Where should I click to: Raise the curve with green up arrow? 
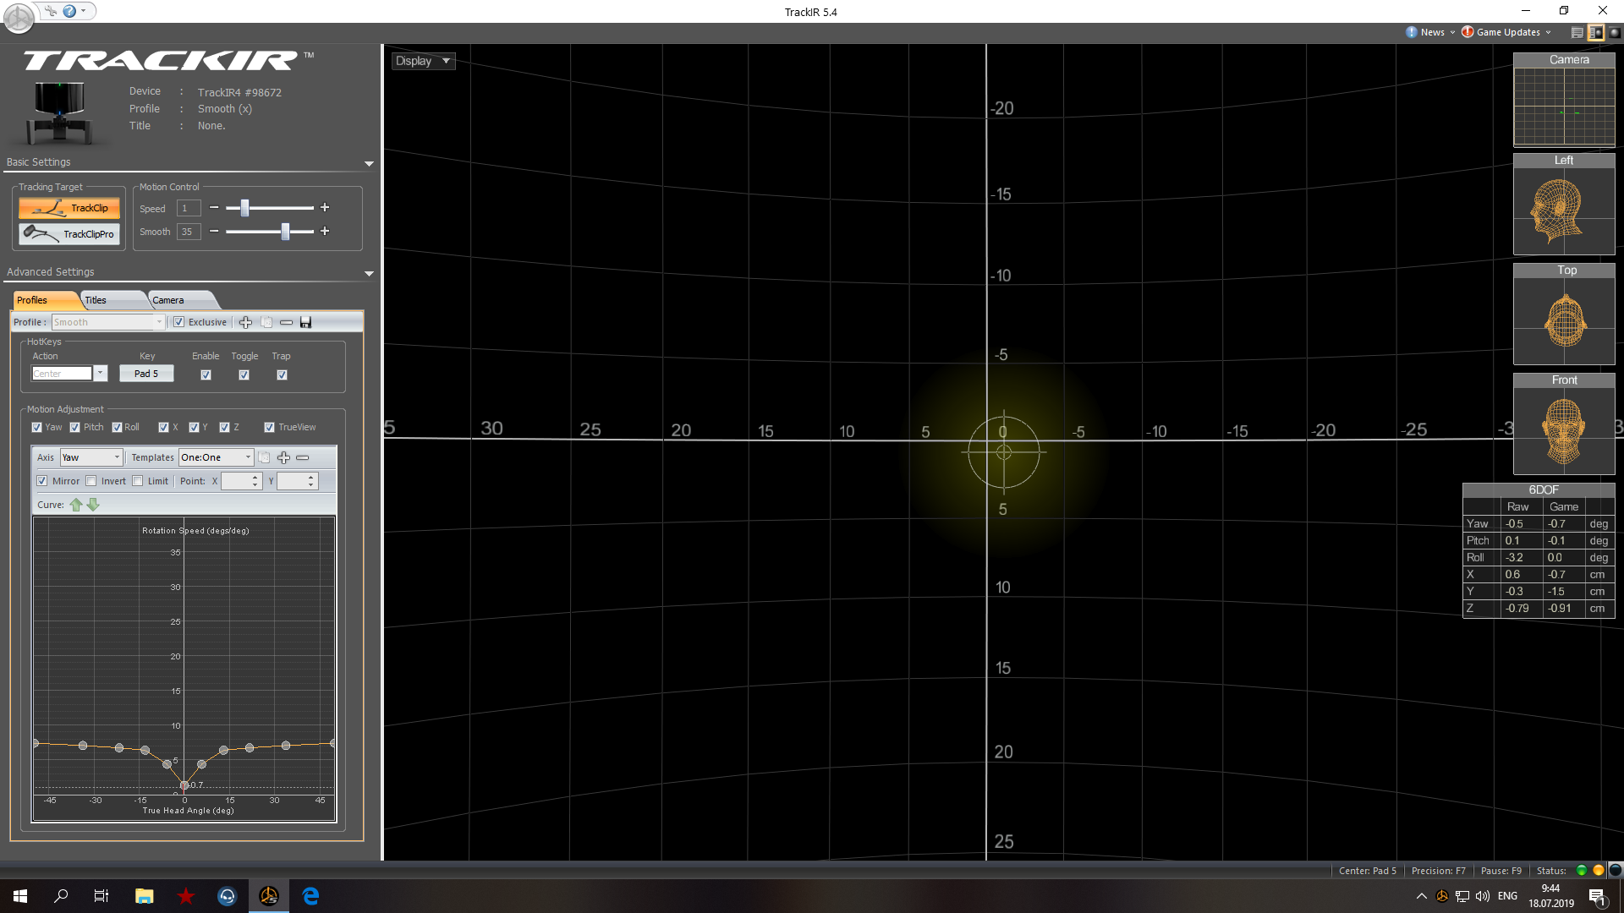coord(76,505)
